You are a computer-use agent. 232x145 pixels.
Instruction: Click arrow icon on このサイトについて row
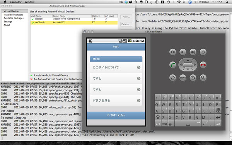click(x=139, y=67)
